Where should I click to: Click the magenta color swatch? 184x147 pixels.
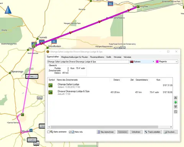[157, 62]
